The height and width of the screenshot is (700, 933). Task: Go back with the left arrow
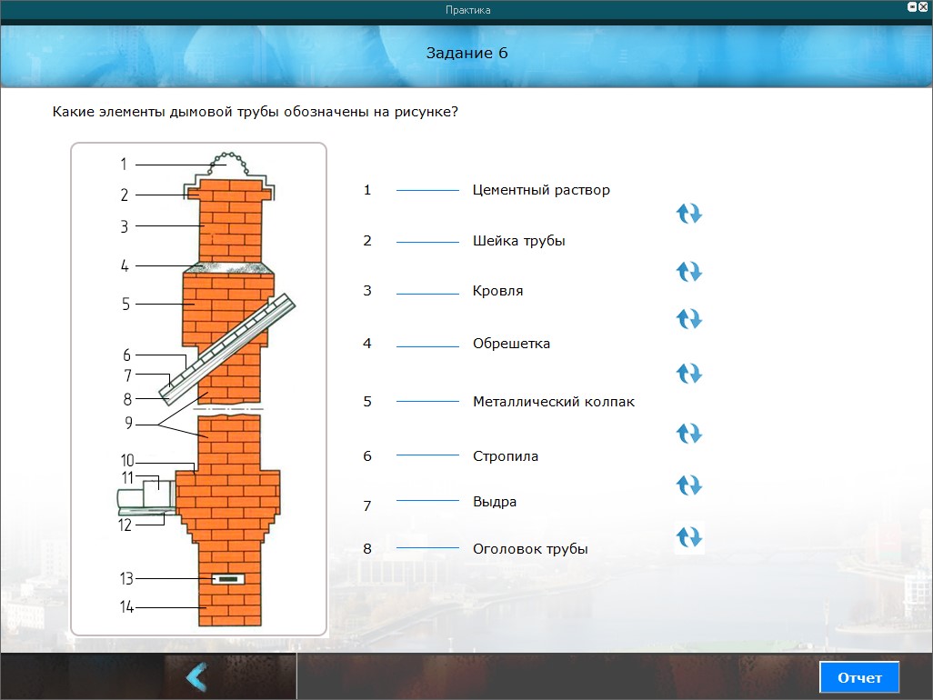196,677
